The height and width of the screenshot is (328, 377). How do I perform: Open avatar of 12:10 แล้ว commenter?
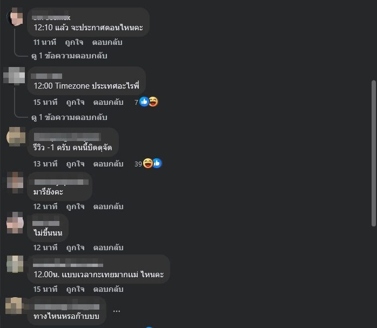[16, 17]
